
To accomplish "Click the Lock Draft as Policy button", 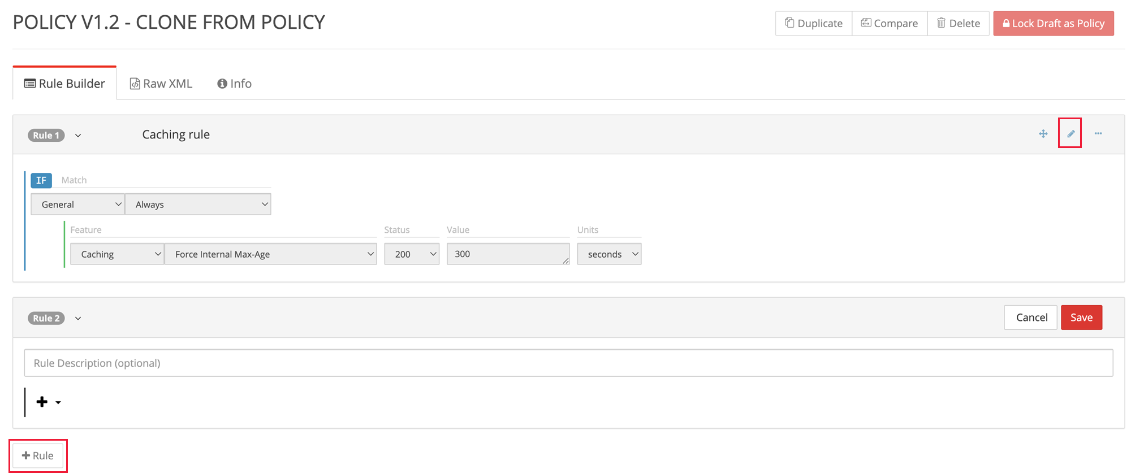I will [1054, 23].
